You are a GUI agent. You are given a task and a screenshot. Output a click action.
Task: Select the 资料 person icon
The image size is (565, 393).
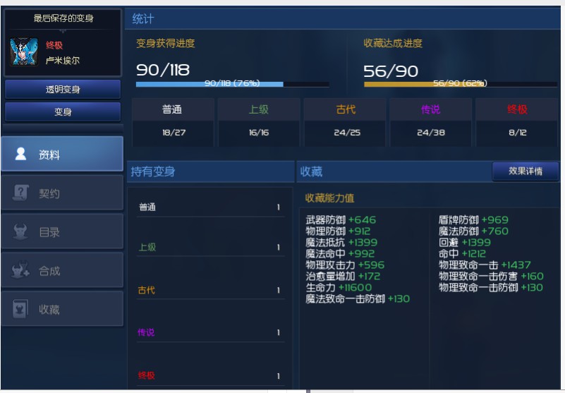(x=21, y=154)
